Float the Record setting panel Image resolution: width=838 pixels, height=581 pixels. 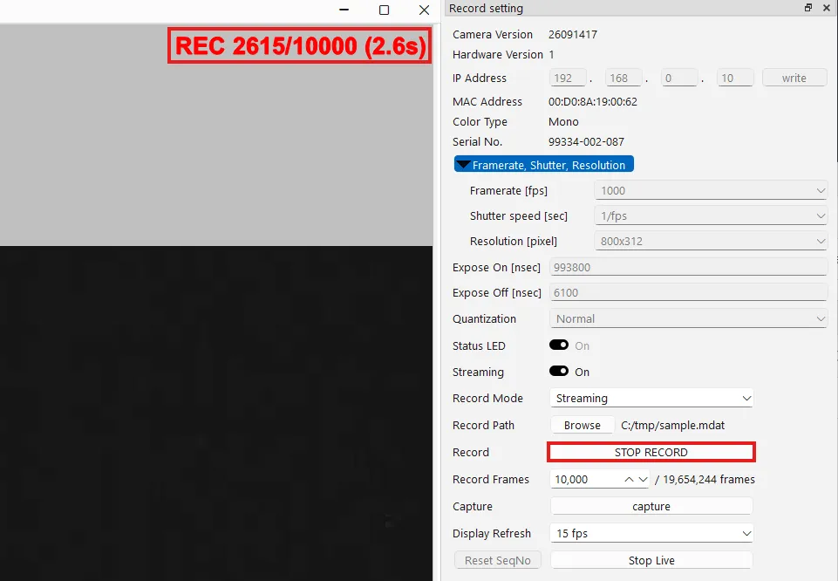808,8
